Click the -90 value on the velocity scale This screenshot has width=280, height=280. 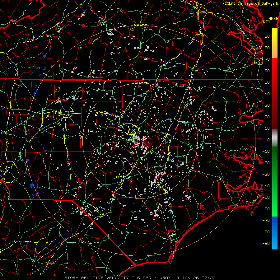click(x=266, y=244)
